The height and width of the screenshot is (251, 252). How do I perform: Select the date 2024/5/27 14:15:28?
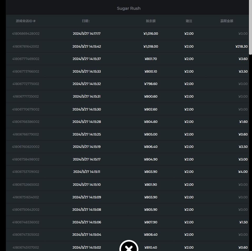pyautogui.click(x=87, y=122)
